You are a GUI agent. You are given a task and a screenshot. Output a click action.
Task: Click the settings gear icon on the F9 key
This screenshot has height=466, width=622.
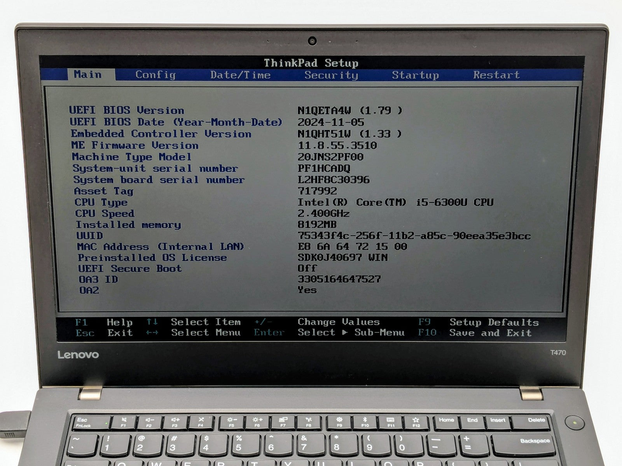click(x=339, y=420)
